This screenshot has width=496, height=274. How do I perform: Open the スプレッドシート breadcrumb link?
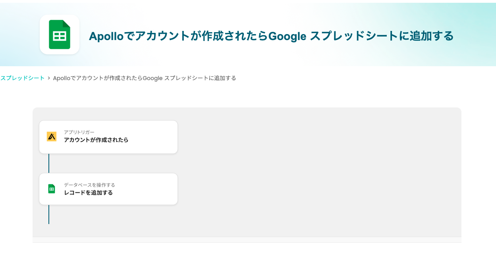(x=22, y=78)
